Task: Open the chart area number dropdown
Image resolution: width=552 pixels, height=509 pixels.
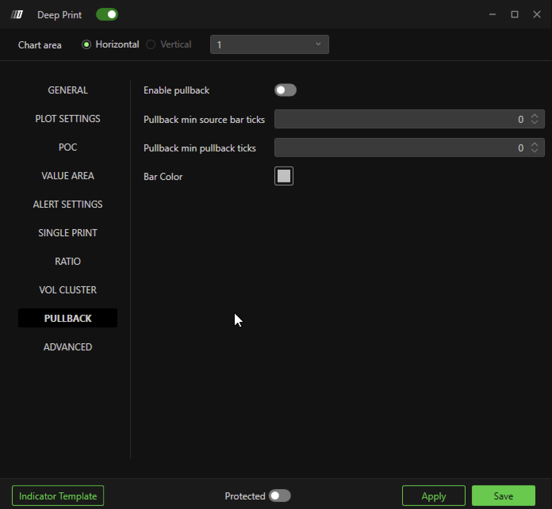Action: 269,44
